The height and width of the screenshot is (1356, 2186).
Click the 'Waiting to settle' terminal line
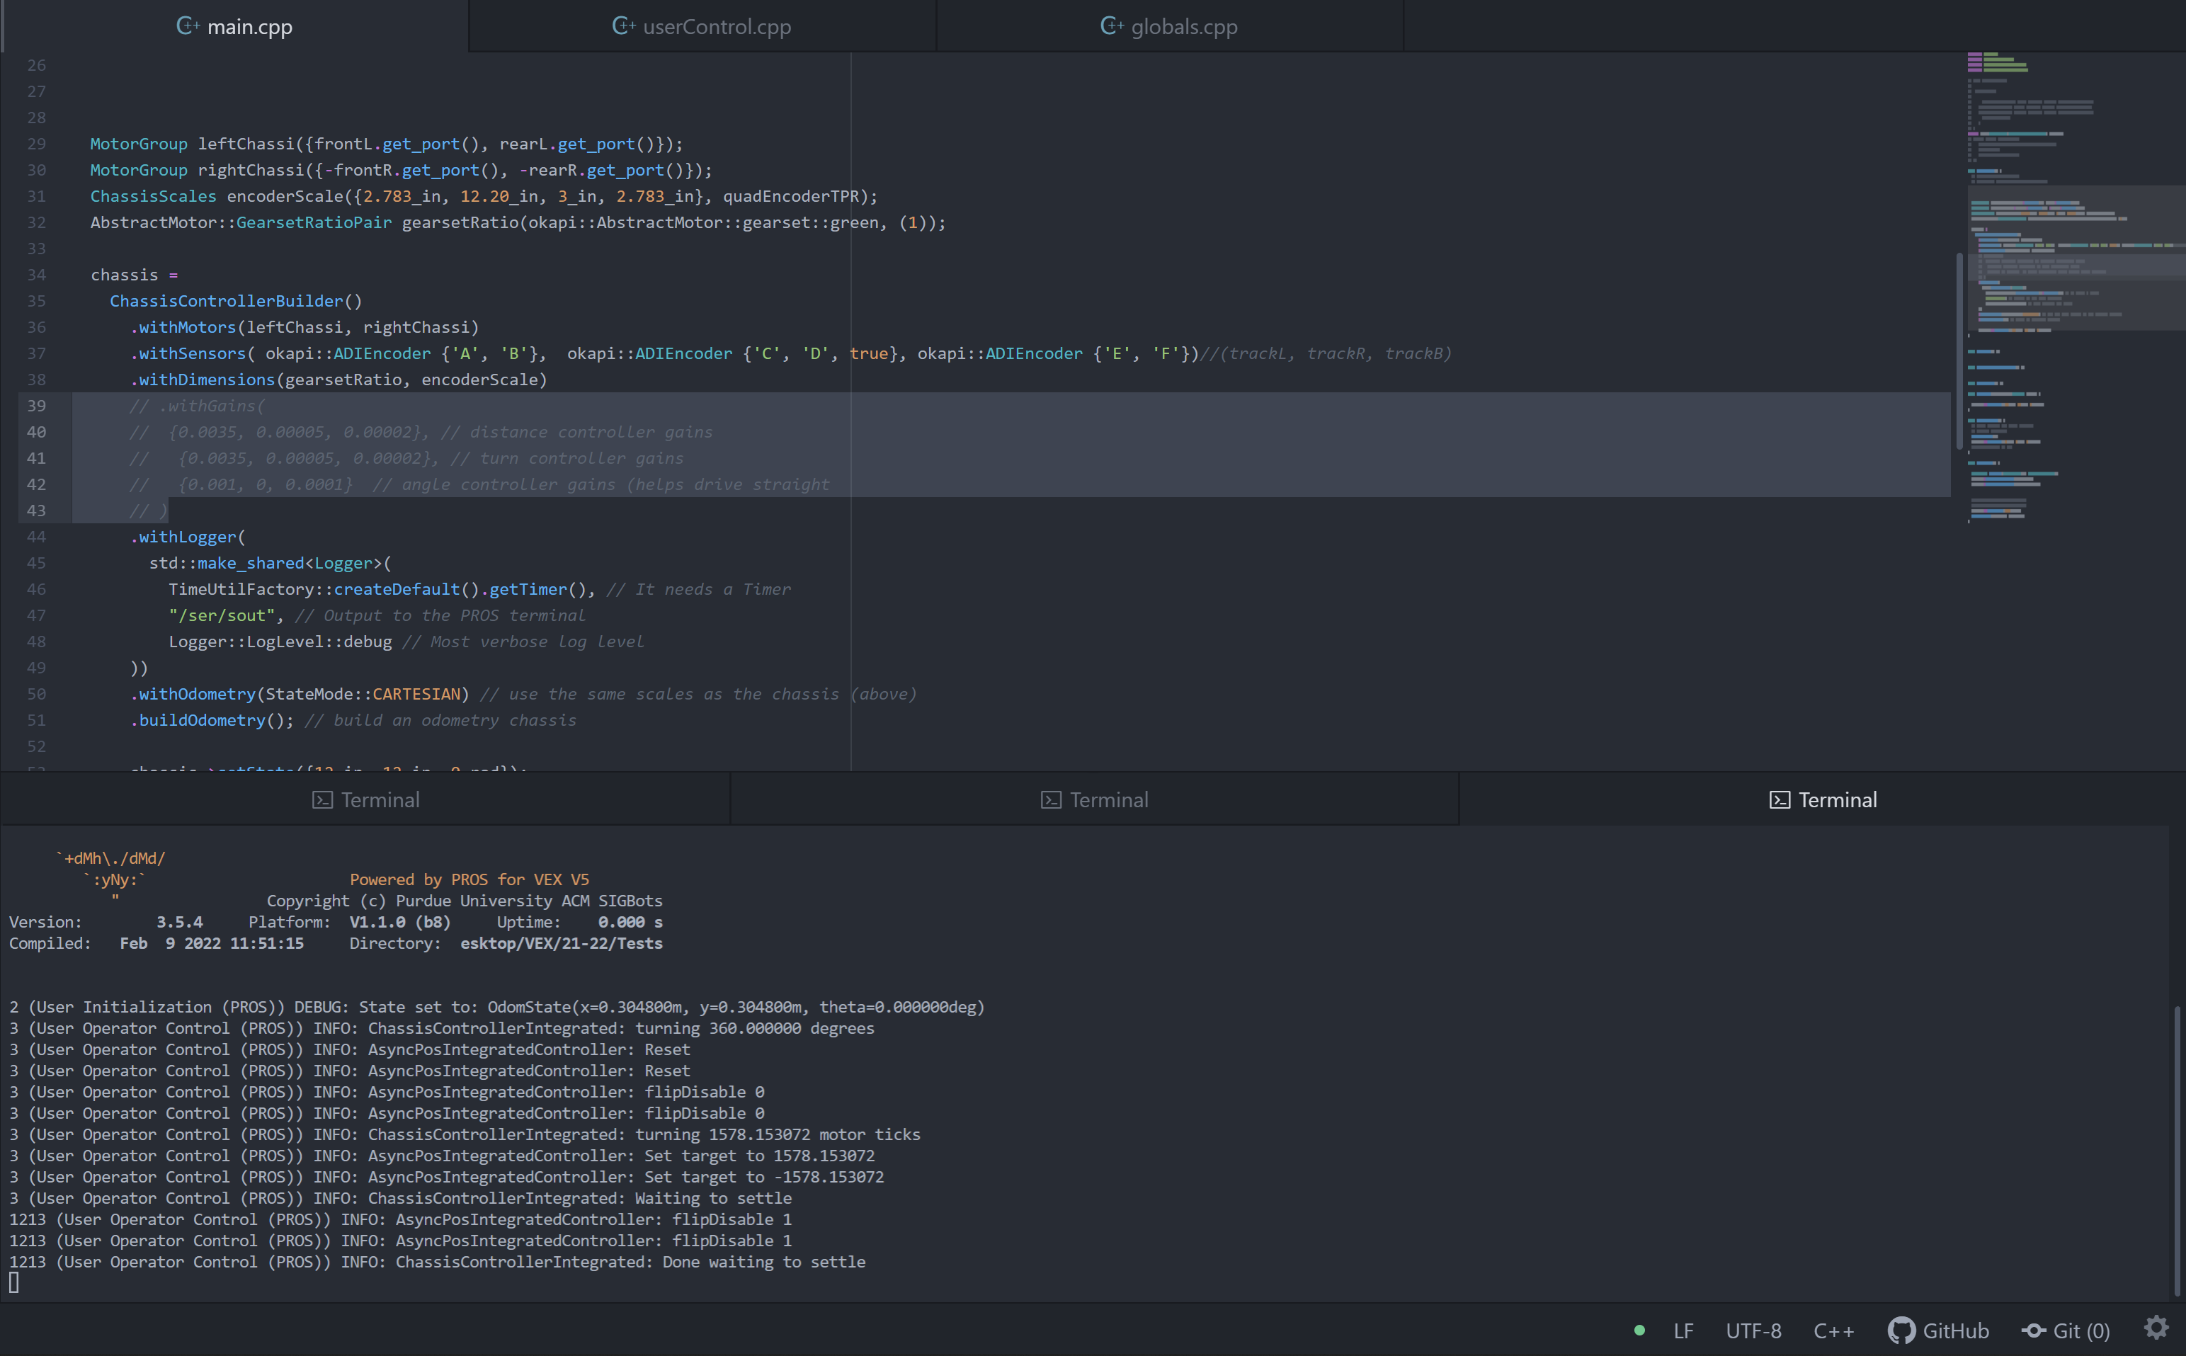[x=400, y=1198]
